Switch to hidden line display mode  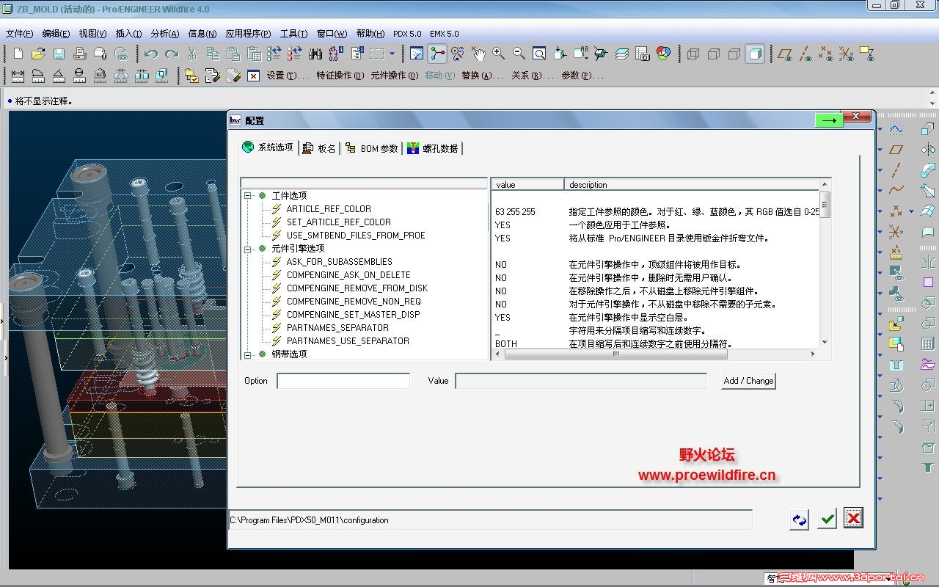coord(714,54)
